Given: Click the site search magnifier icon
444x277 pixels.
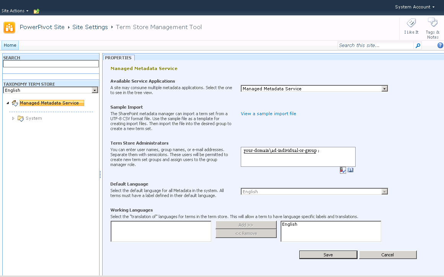Looking at the screenshot, I should point(418,46).
